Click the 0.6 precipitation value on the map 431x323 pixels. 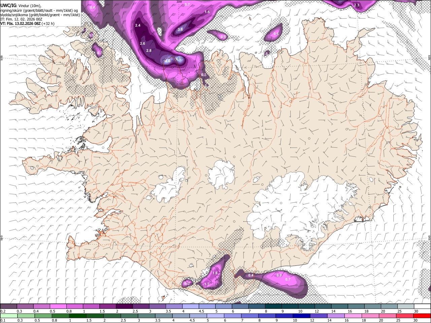(93, 7)
